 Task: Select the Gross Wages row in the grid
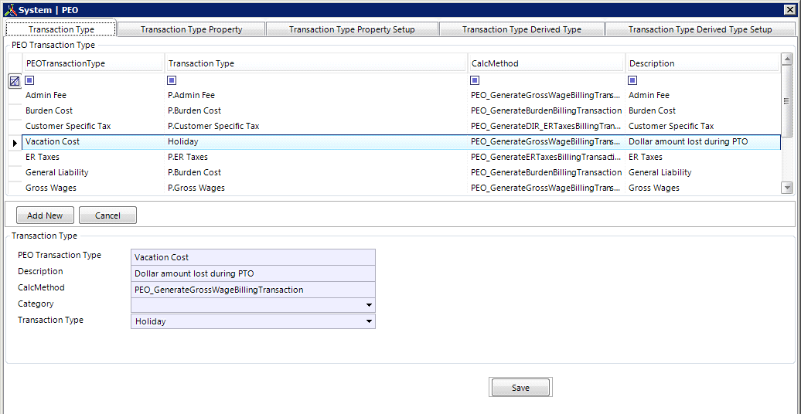(x=50, y=188)
